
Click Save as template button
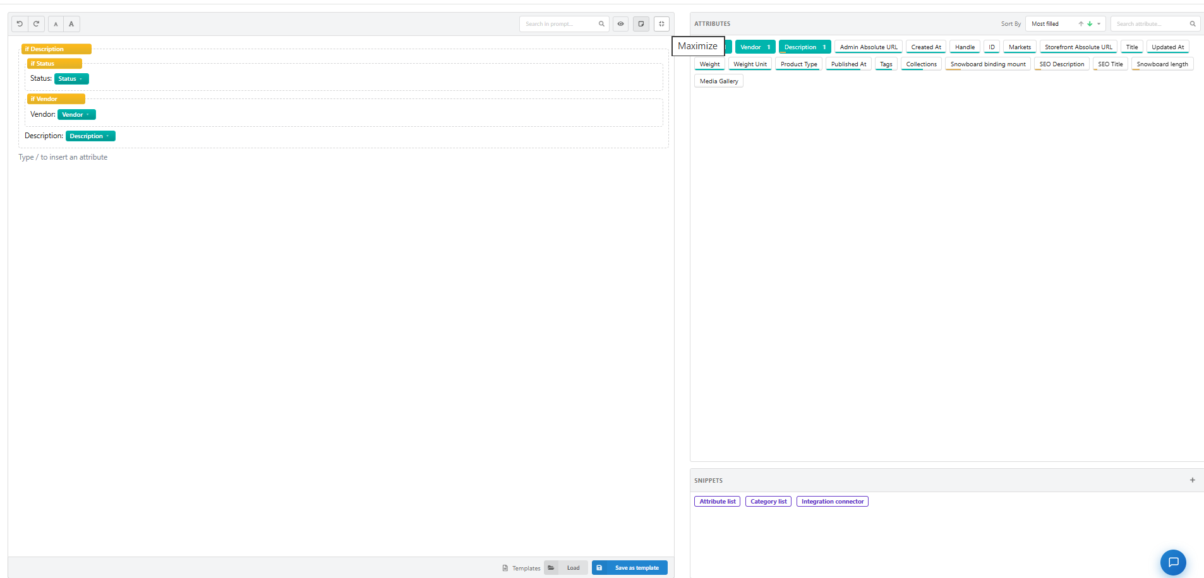coord(630,568)
